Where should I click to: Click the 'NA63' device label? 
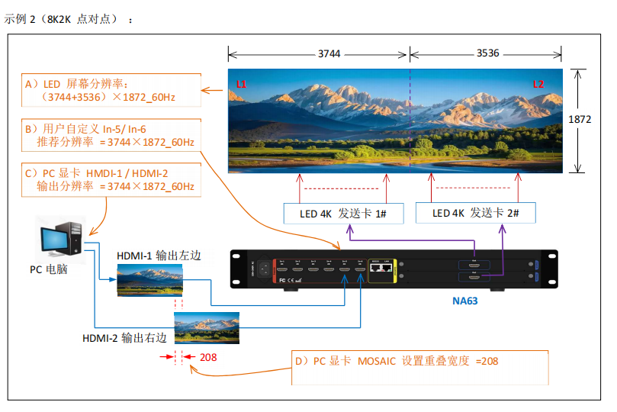pos(464,301)
